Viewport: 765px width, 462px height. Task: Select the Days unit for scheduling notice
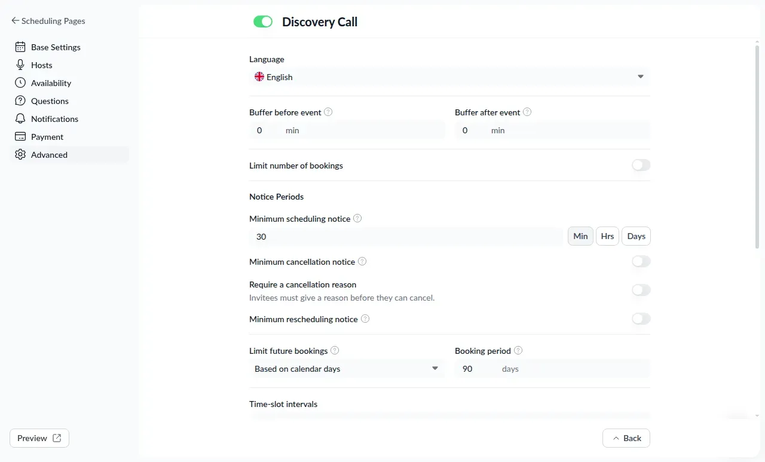pyautogui.click(x=636, y=236)
